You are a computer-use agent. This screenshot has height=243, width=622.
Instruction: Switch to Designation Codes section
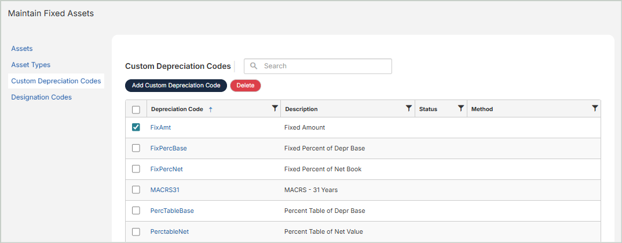coord(41,97)
